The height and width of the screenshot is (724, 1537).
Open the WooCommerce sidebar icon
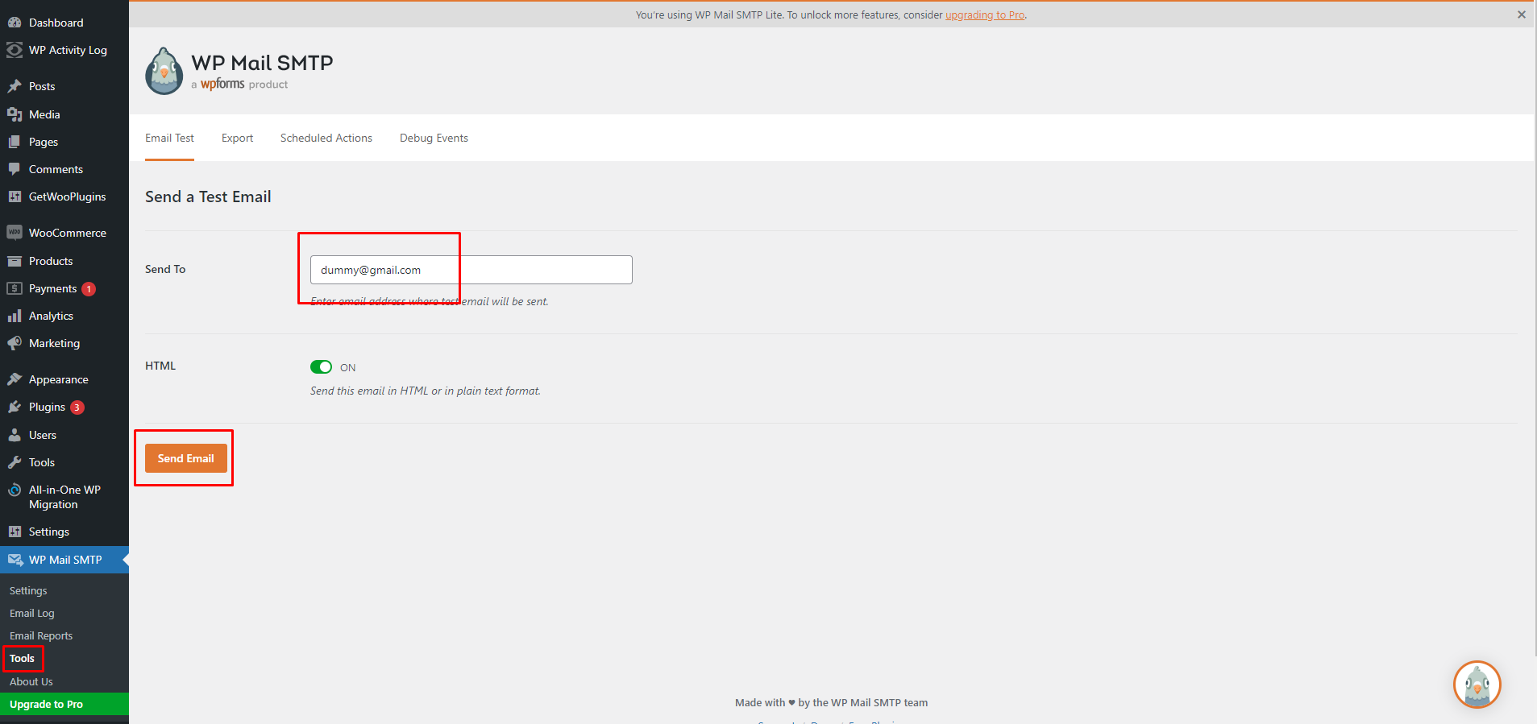(x=15, y=233)
